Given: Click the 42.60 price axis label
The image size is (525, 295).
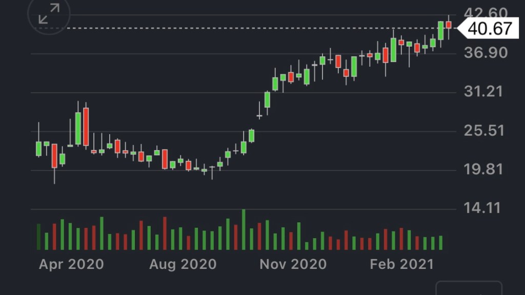Looking at the screenshot, I should point(484,13).
